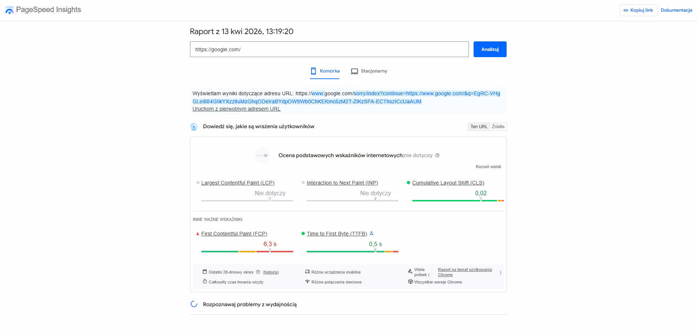Click the INP grey distribution bar

point(353,201)
